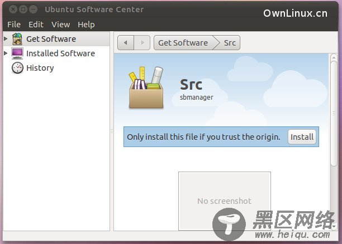Open the Help menu

86,25
